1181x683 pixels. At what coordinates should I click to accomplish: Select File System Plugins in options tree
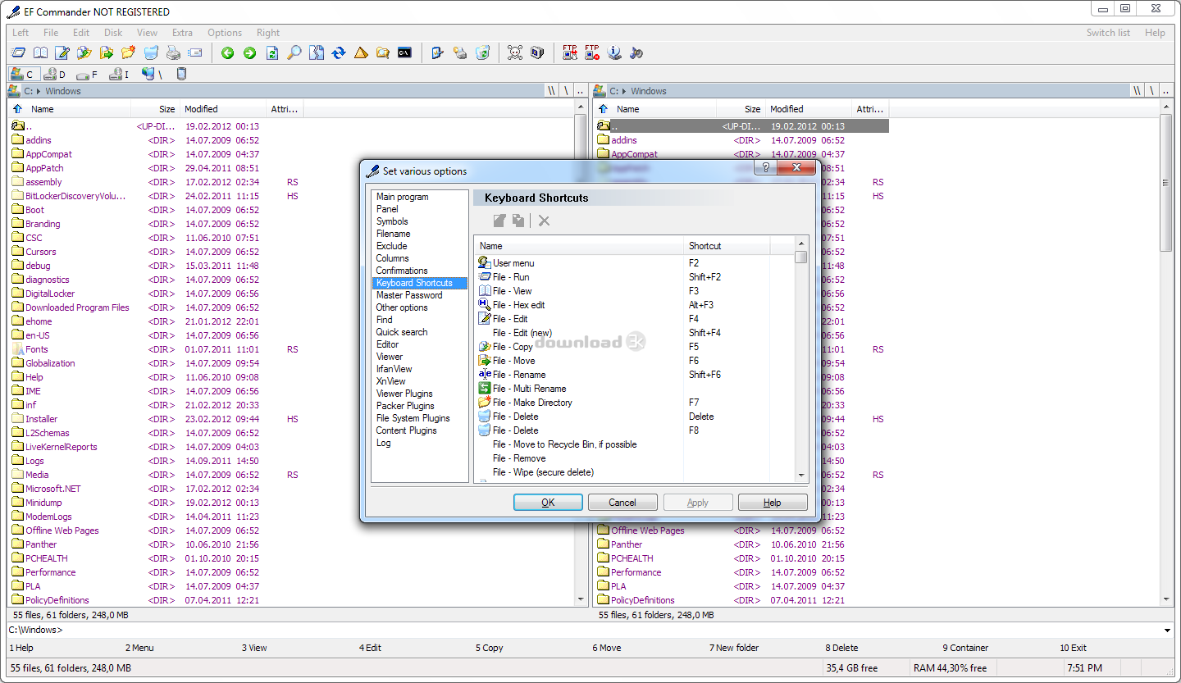413,418
